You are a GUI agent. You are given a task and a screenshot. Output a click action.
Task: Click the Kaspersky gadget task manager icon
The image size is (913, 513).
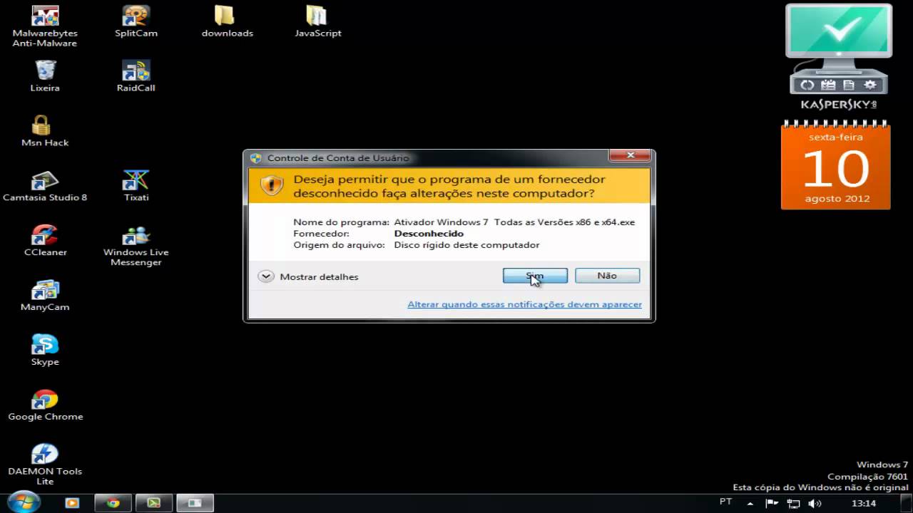pyautogui.click(x=828, y=85)
